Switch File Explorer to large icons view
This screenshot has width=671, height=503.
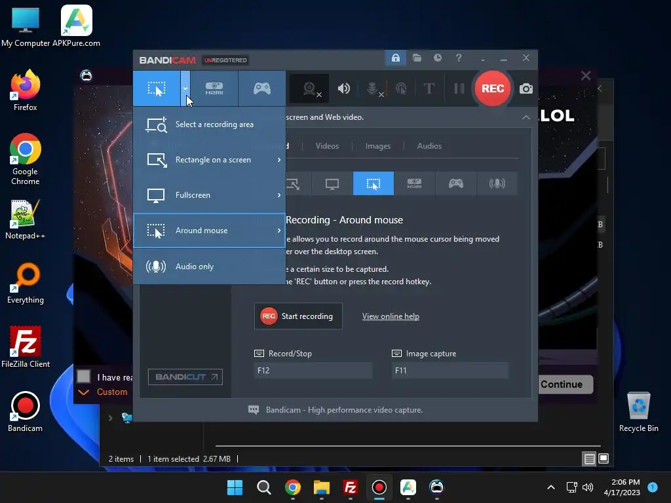coord(604,459)
